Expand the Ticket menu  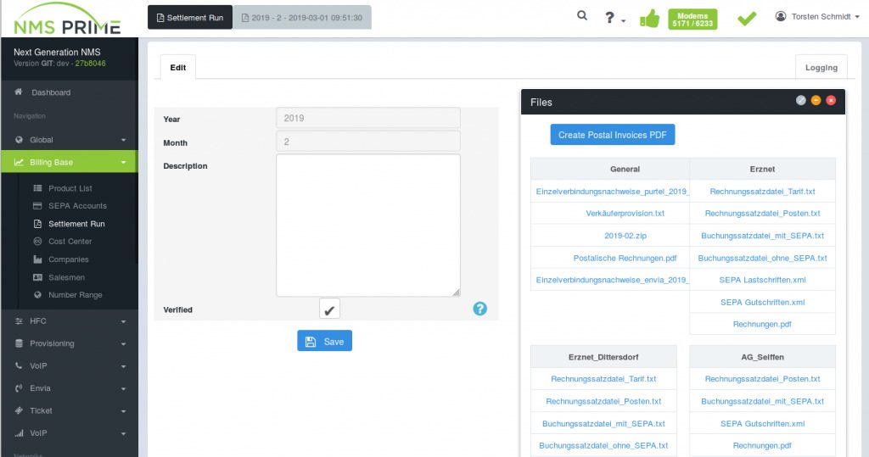(70, 411)
